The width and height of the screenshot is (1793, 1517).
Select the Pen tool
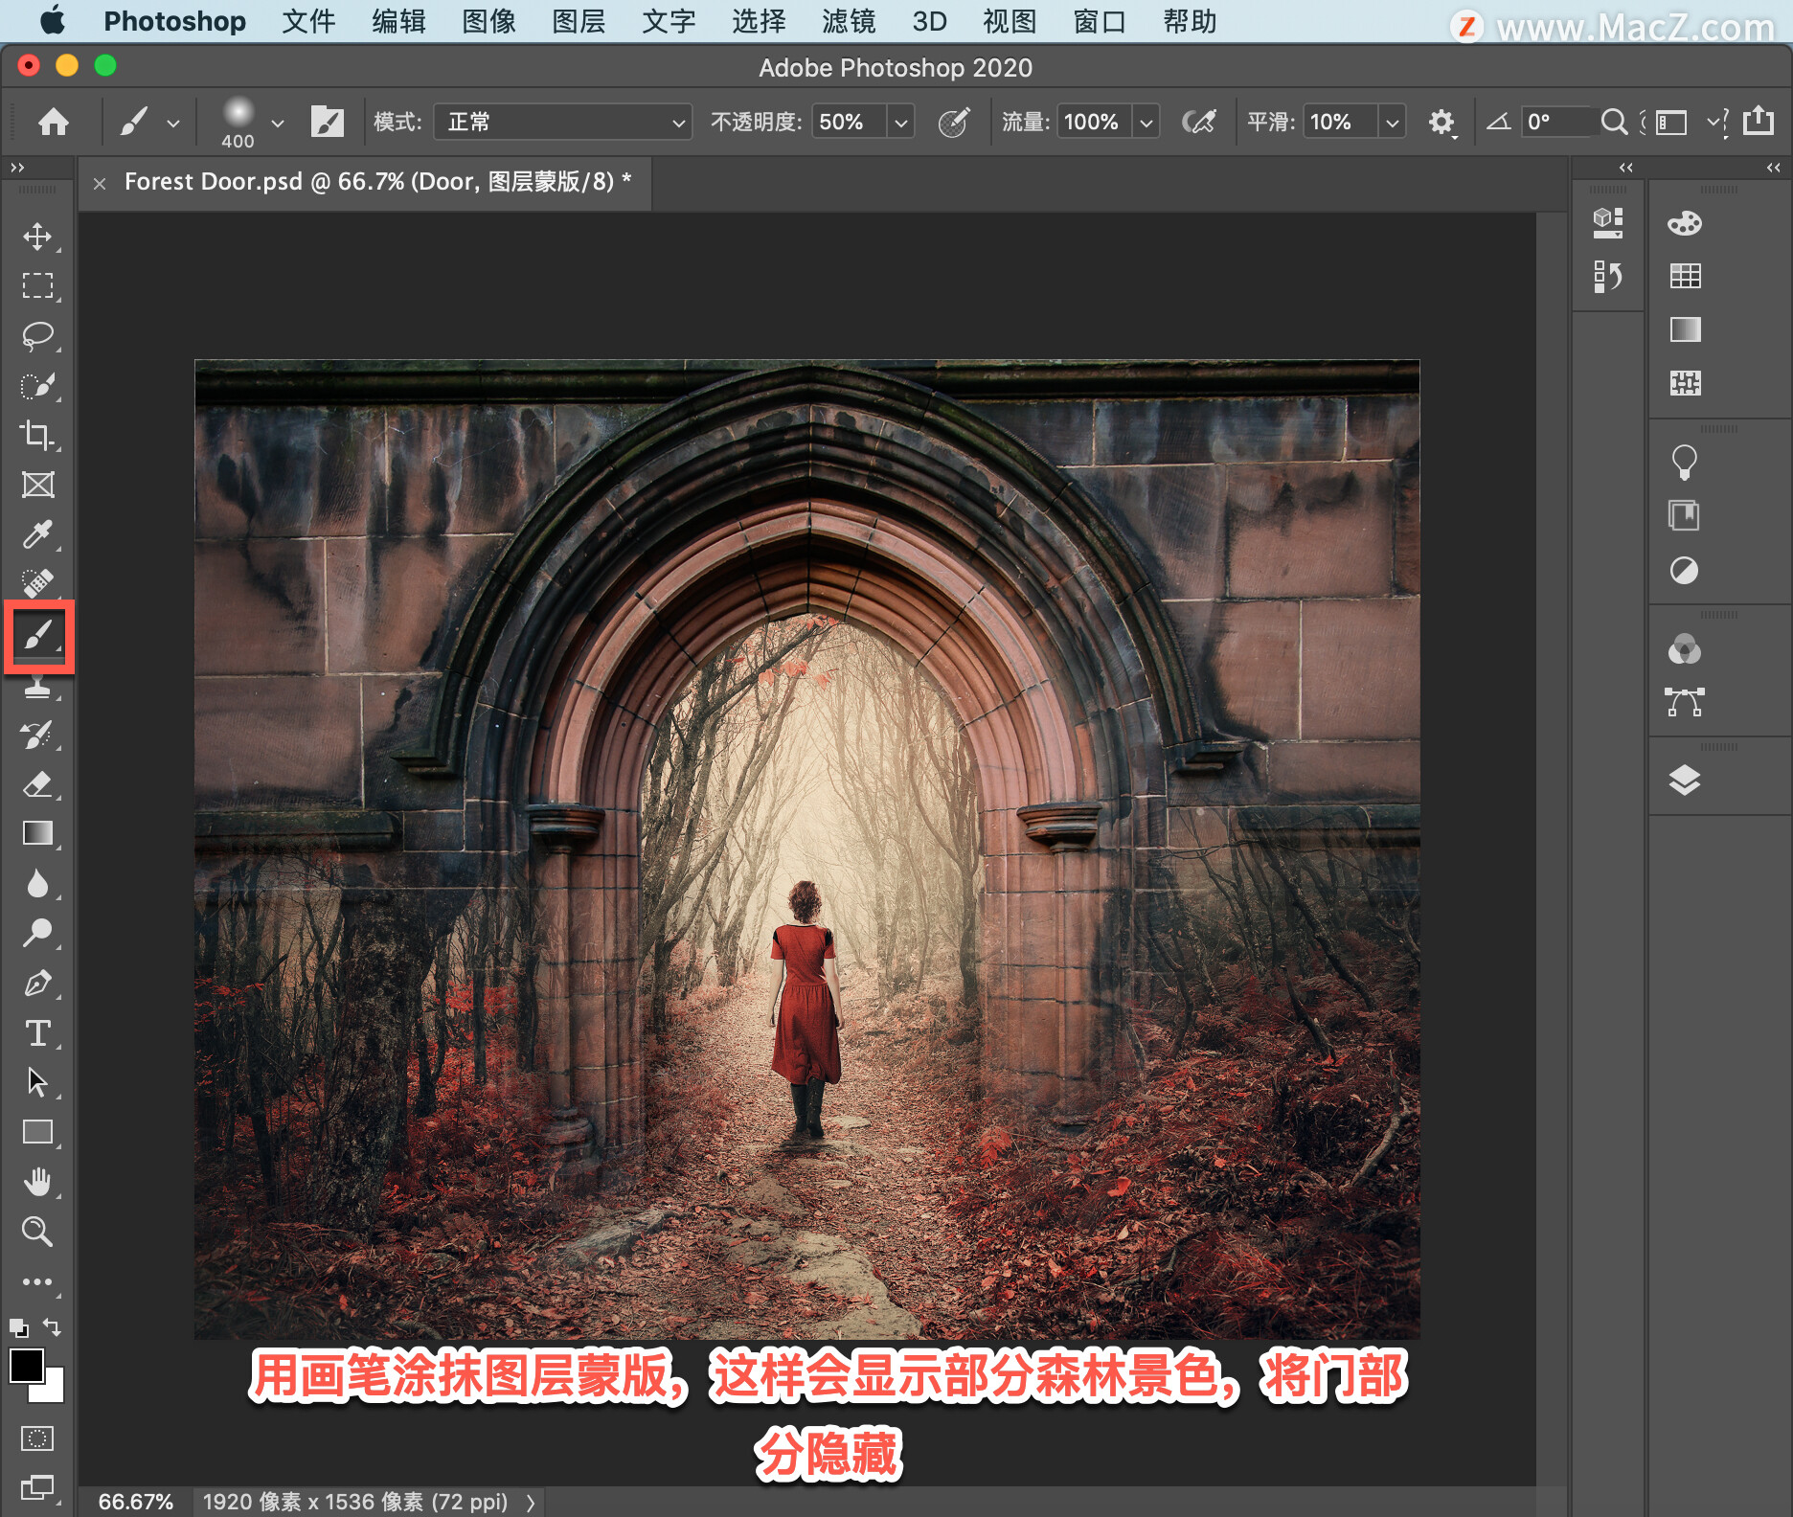pyautogui.click(x=37, y=983)
